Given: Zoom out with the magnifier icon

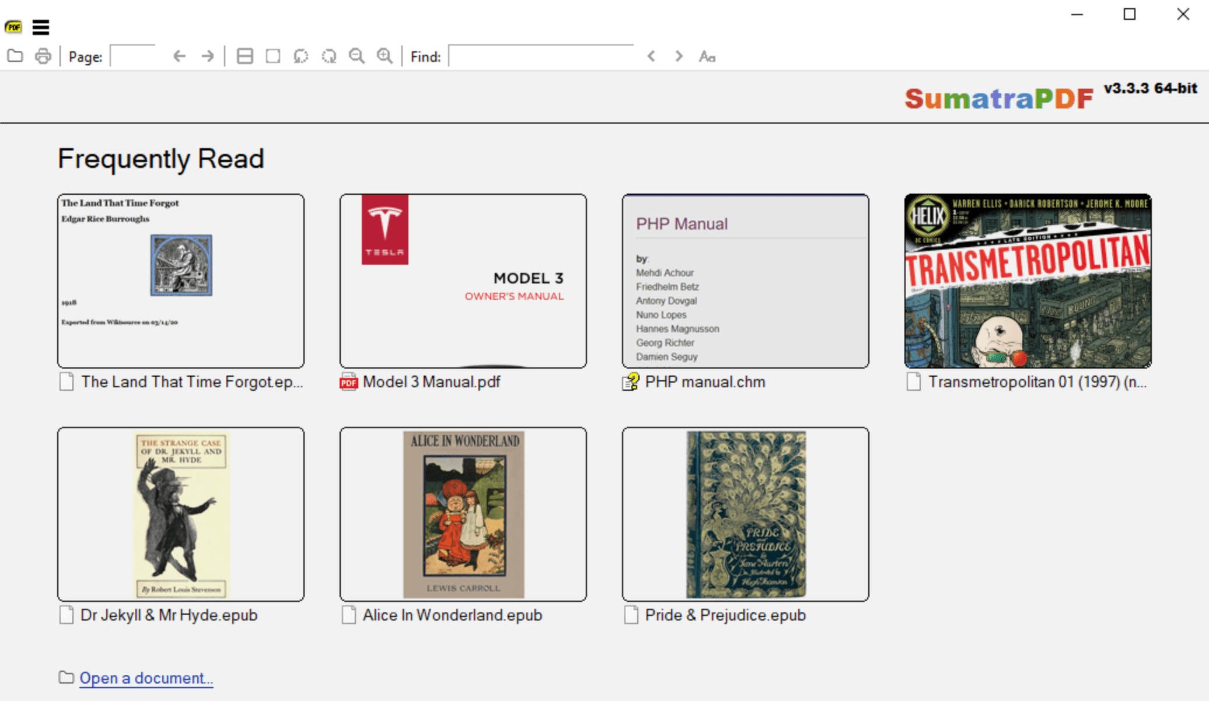Looking at the screenshot, I should (357, 56).
